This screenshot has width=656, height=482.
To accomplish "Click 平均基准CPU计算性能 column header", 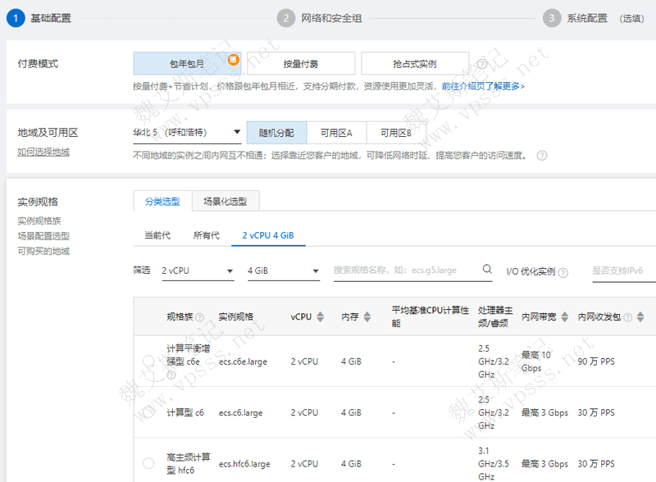I will [x=430, y=316].
